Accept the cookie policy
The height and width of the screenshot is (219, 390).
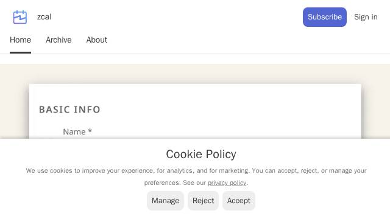pos(239,201)
